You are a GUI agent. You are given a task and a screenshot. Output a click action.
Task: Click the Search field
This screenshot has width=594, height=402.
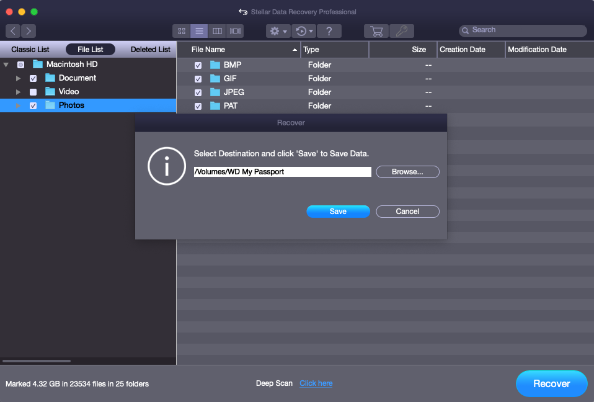(x=523, y=30)
